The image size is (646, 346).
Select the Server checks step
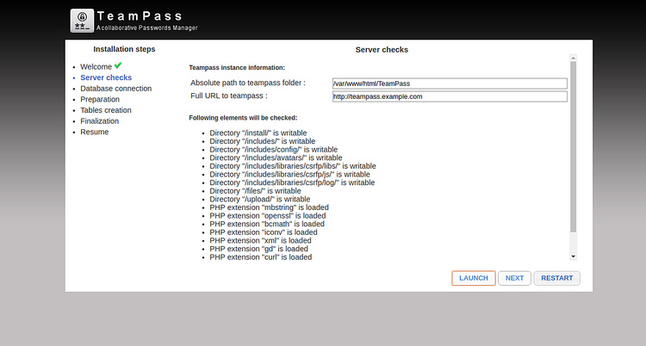coord(106,77)
